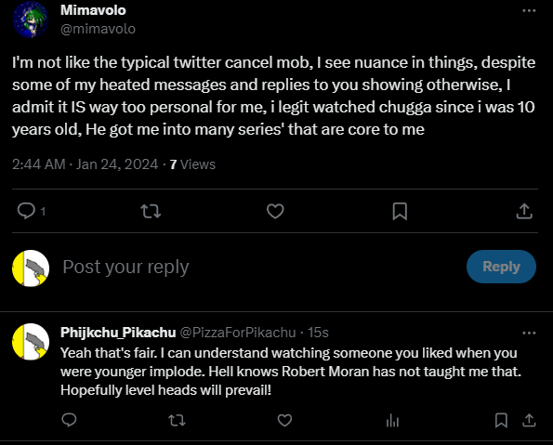
Task: Click Phijkchu_Pikachu's avatar on the reply
Action: point(31,341)
